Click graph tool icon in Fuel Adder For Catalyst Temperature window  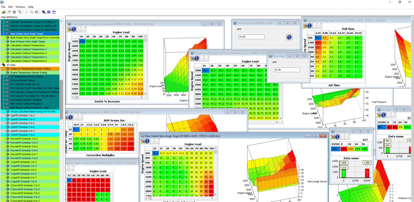69,29
